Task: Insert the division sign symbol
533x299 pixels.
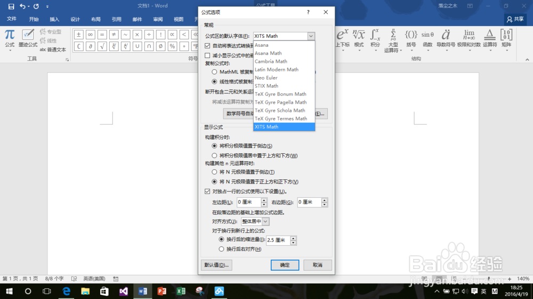Action: tap(149, 35)
